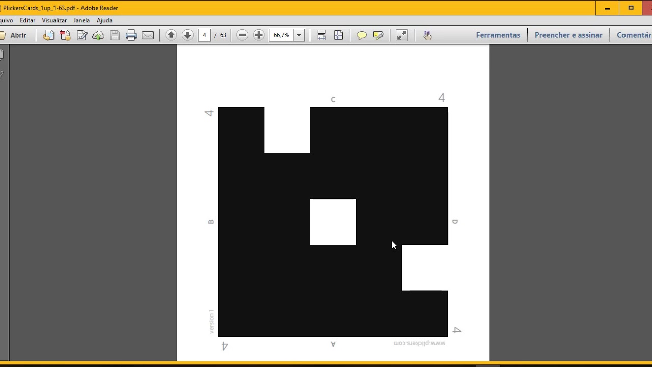Open the Comentário pane
Viewport: 652px width, 367px height.
coord(634,35)
